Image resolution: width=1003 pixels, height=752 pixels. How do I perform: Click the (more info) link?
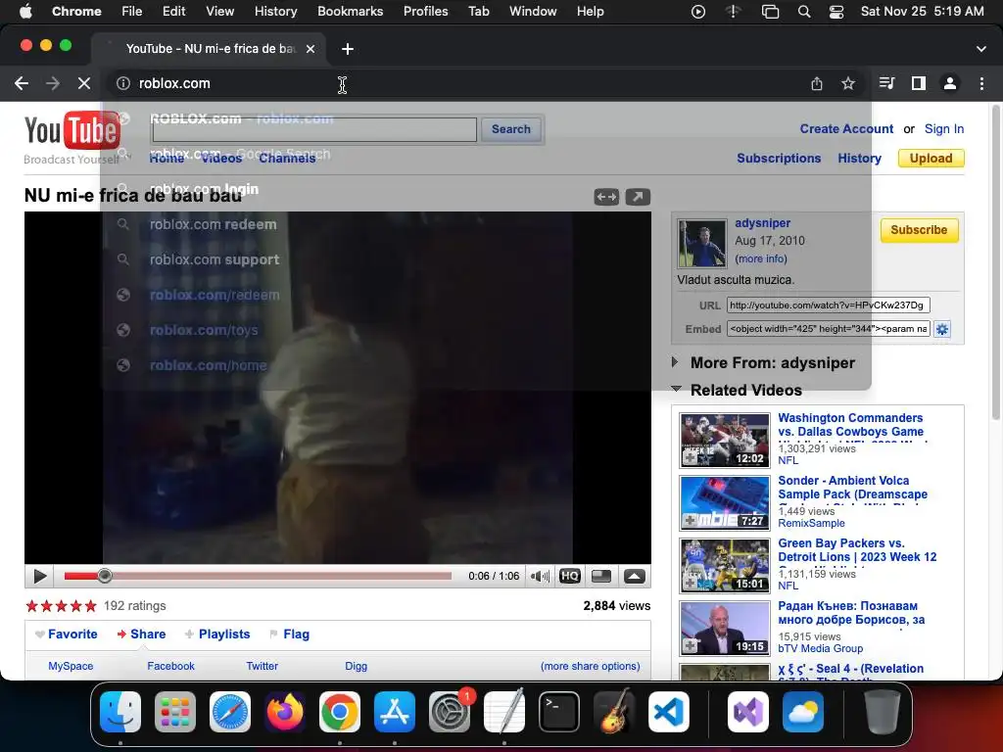[x=761, y=258]
